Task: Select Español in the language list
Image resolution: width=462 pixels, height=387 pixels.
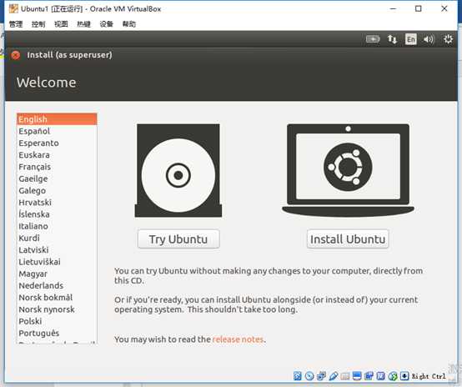Action: (x=57, y=131)
